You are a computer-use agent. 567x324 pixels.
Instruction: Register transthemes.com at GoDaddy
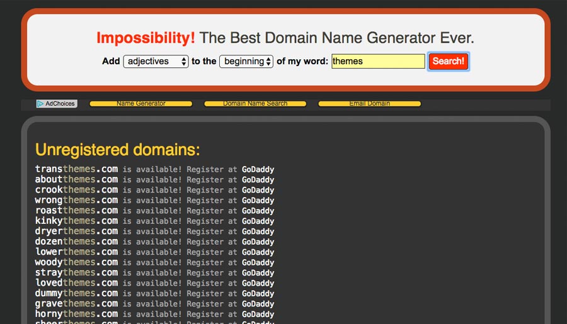[258, 169]
